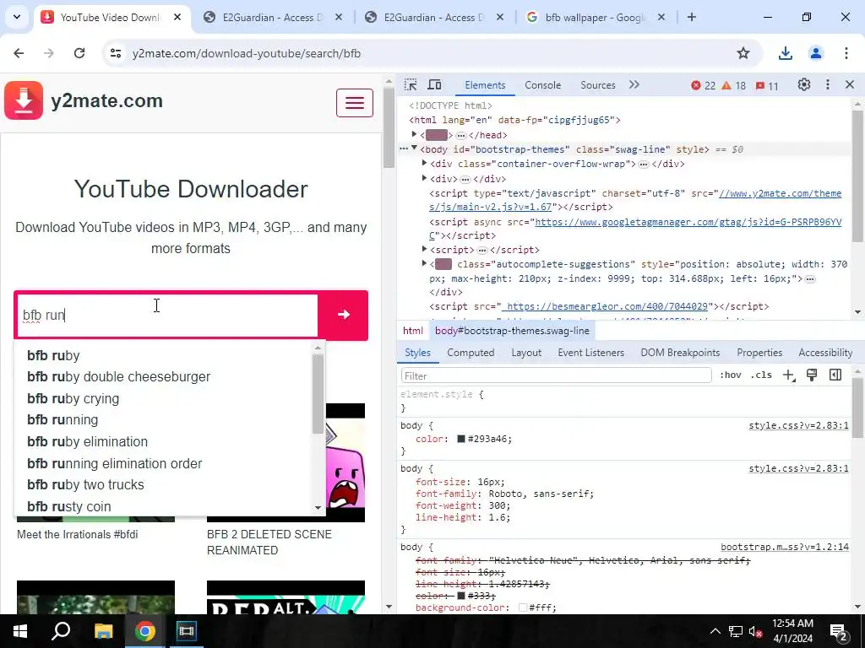This screenshot has width=865, height=648.
Task: Bookmark this page with the star icon
Action: 743,53
